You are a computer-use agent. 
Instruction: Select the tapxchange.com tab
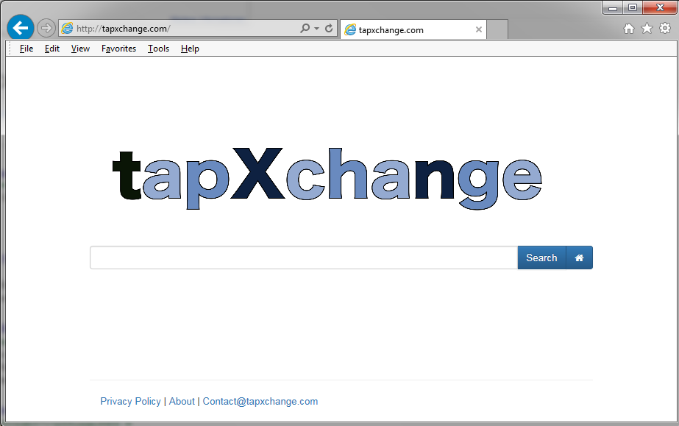[413, 29]
